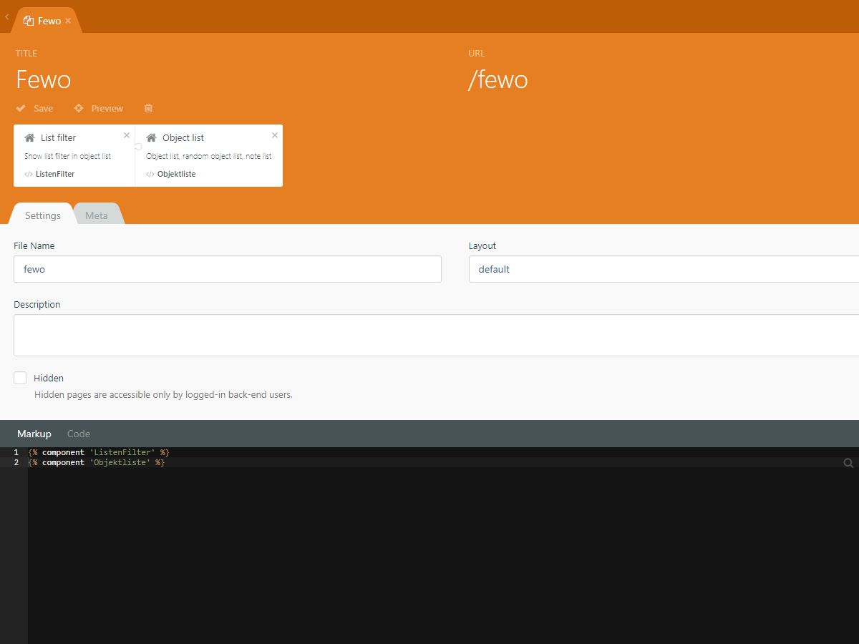859x644 pixels.
Task: Click the Hidden label text
Action: coord(49,378)
